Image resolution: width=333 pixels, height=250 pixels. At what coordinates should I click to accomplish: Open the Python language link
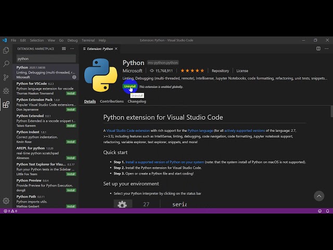[200, 131]
